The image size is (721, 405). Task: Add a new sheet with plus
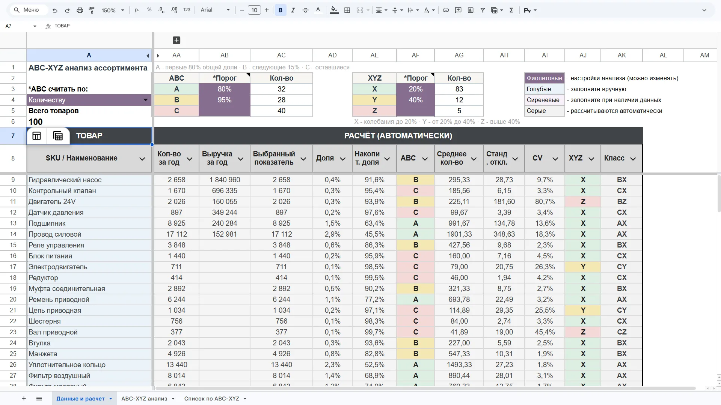(24, 398)
